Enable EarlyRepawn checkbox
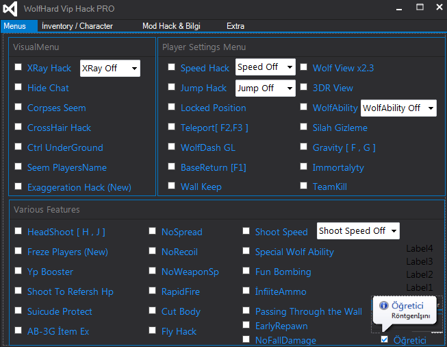This screenshot has width=447, height=347. (x=246, y=325)
